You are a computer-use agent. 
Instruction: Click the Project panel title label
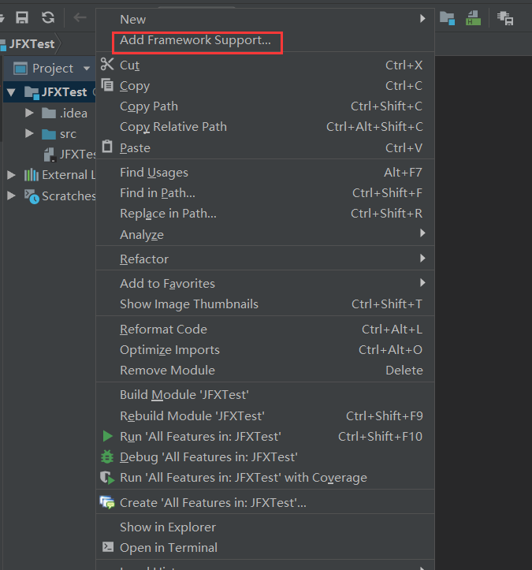click(53, 69)
